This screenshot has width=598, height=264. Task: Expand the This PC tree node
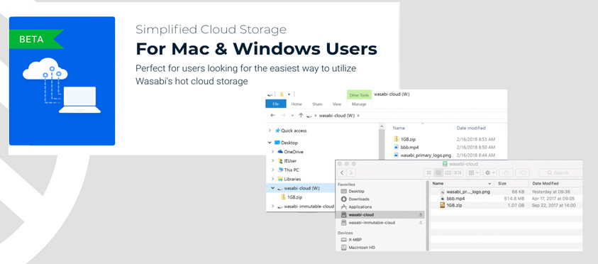272,170
